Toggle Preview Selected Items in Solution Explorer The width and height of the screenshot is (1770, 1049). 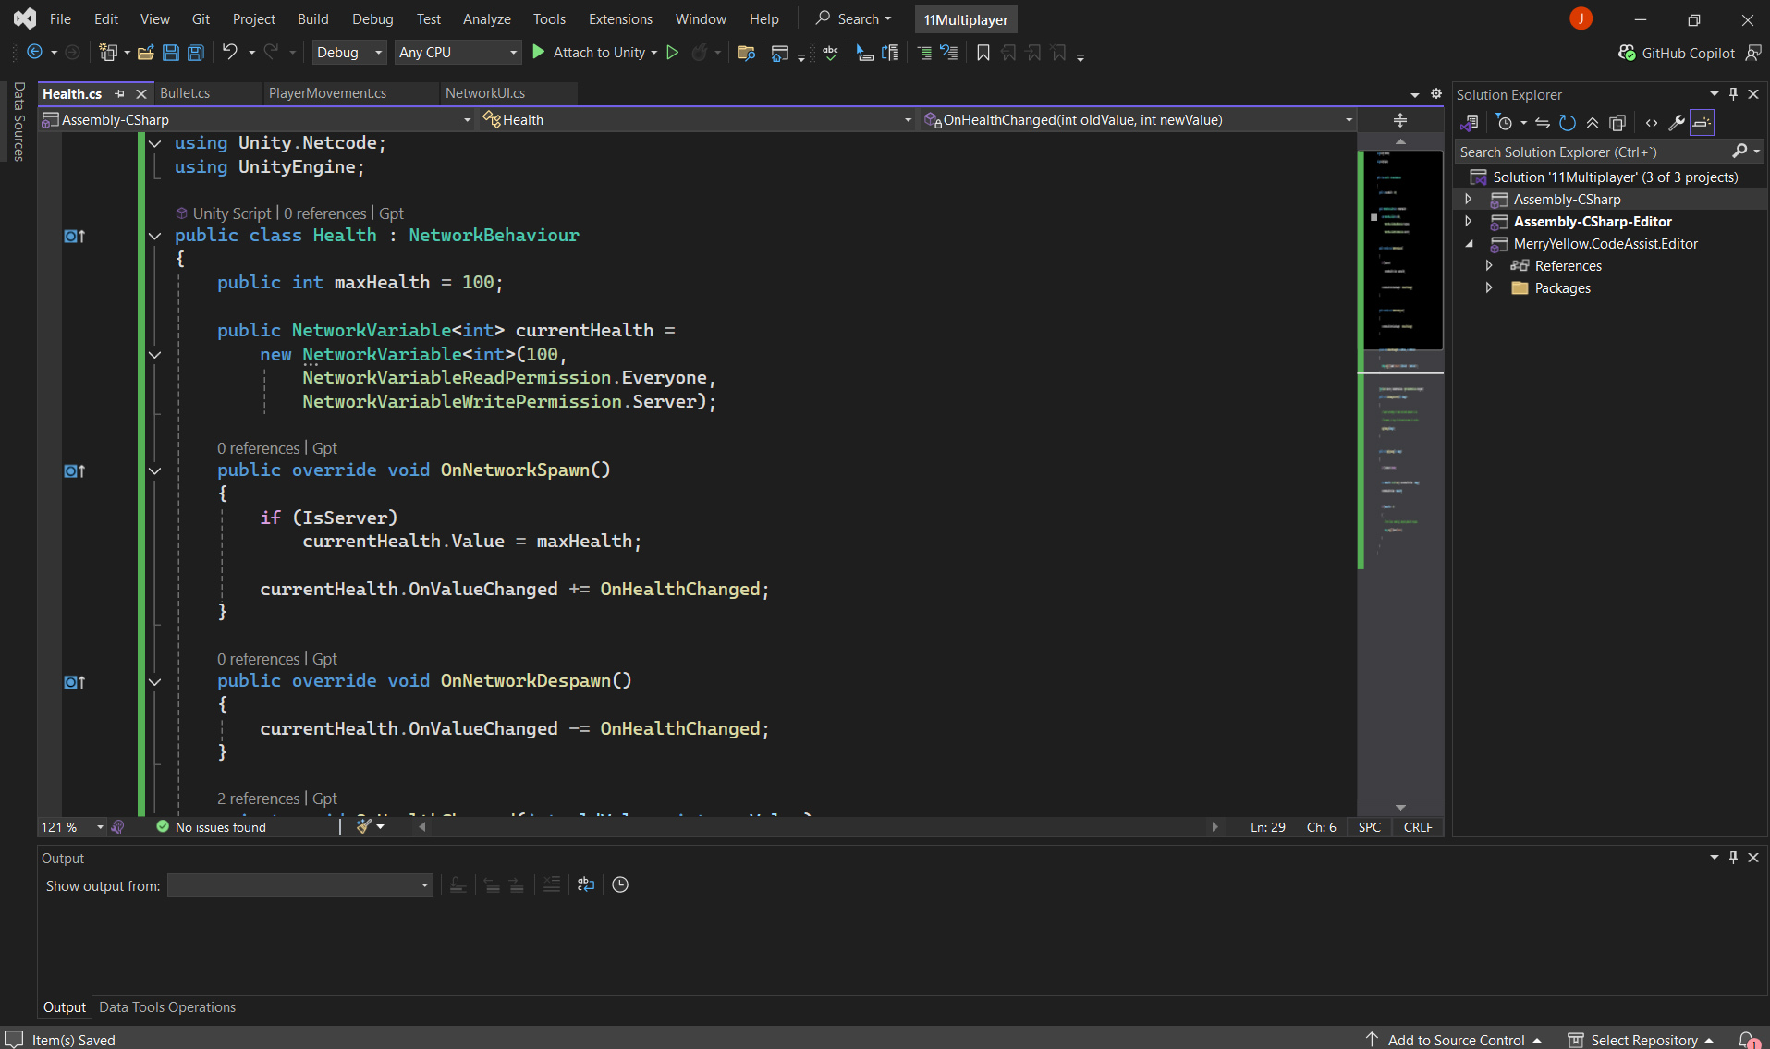[1702, 123]
